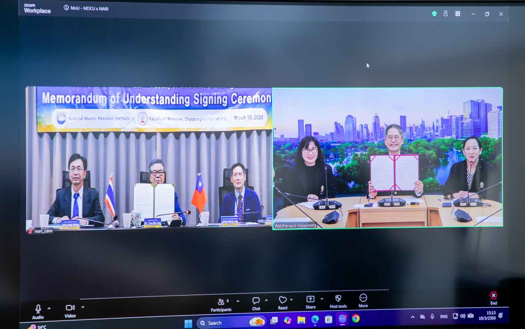The image size is (525, 329).
Task: Expand the video options arrow
Action: [83, 307]
